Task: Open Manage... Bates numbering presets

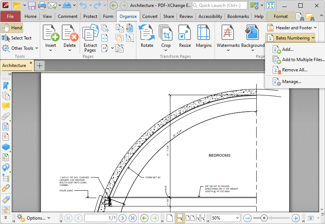Action: [291, 82]
